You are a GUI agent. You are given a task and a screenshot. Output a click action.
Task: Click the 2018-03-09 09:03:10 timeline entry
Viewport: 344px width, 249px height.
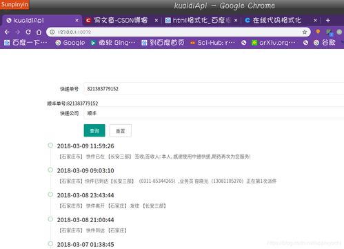click(85, 170)
